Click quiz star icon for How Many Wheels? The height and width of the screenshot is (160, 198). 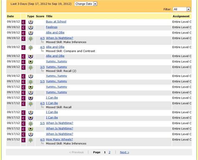pyautogui.click(x=30, y=140)
